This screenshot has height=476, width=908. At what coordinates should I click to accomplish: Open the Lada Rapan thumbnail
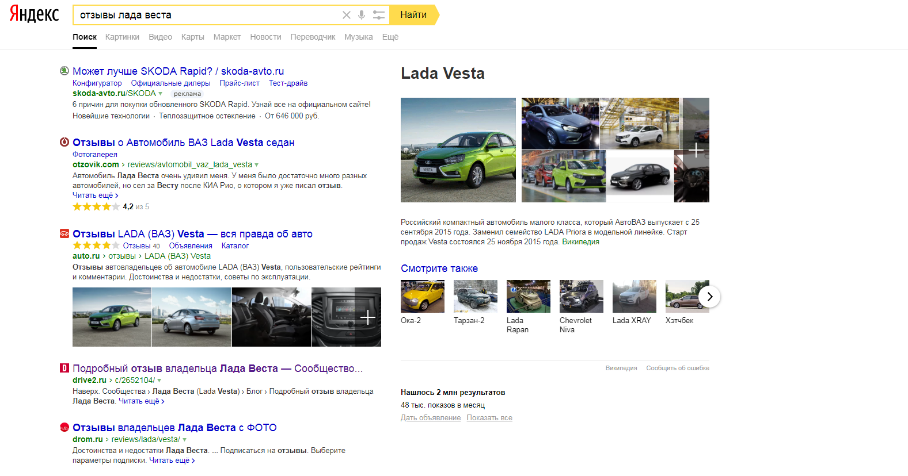pos(529,296)
